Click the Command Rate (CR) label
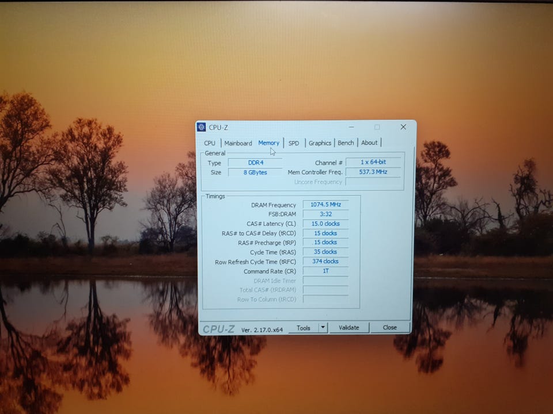 pos(270,271)
